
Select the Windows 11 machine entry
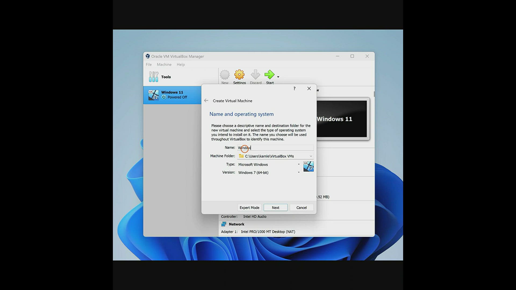click(172, 95)
